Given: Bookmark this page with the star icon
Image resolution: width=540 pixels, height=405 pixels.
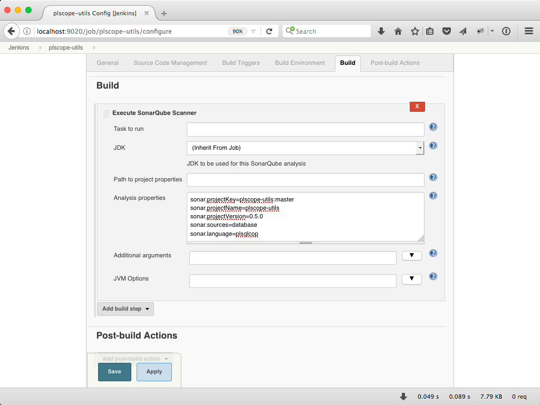Looking at the screenshot, I should (415, 31).
